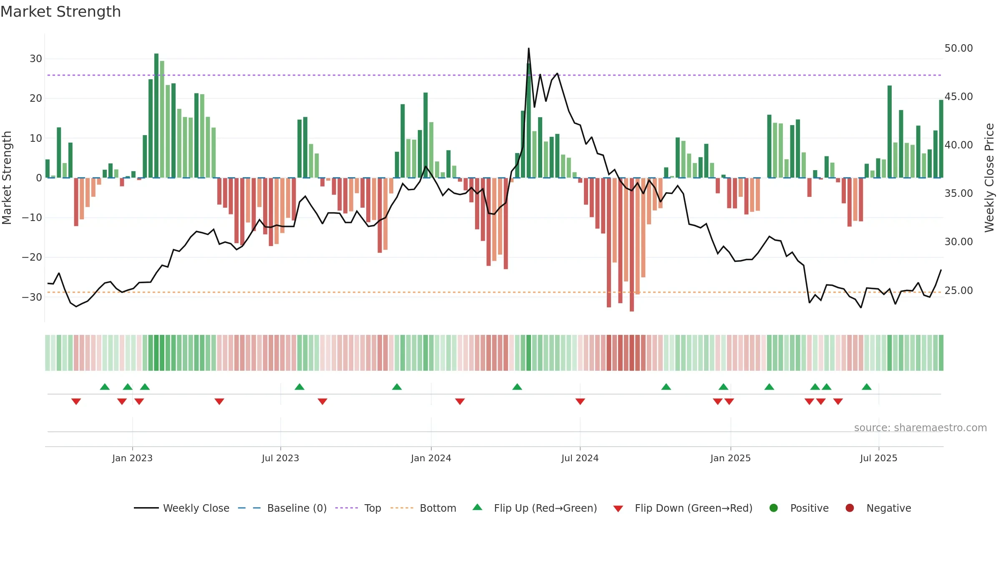
Task: Select the green flip-up marker just before Jan 2024
Action: click(397, 387)
